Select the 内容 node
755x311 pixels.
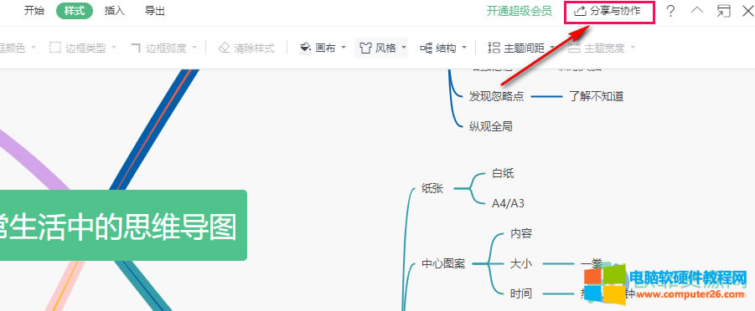pyautogui.click(x=521, y=233)
